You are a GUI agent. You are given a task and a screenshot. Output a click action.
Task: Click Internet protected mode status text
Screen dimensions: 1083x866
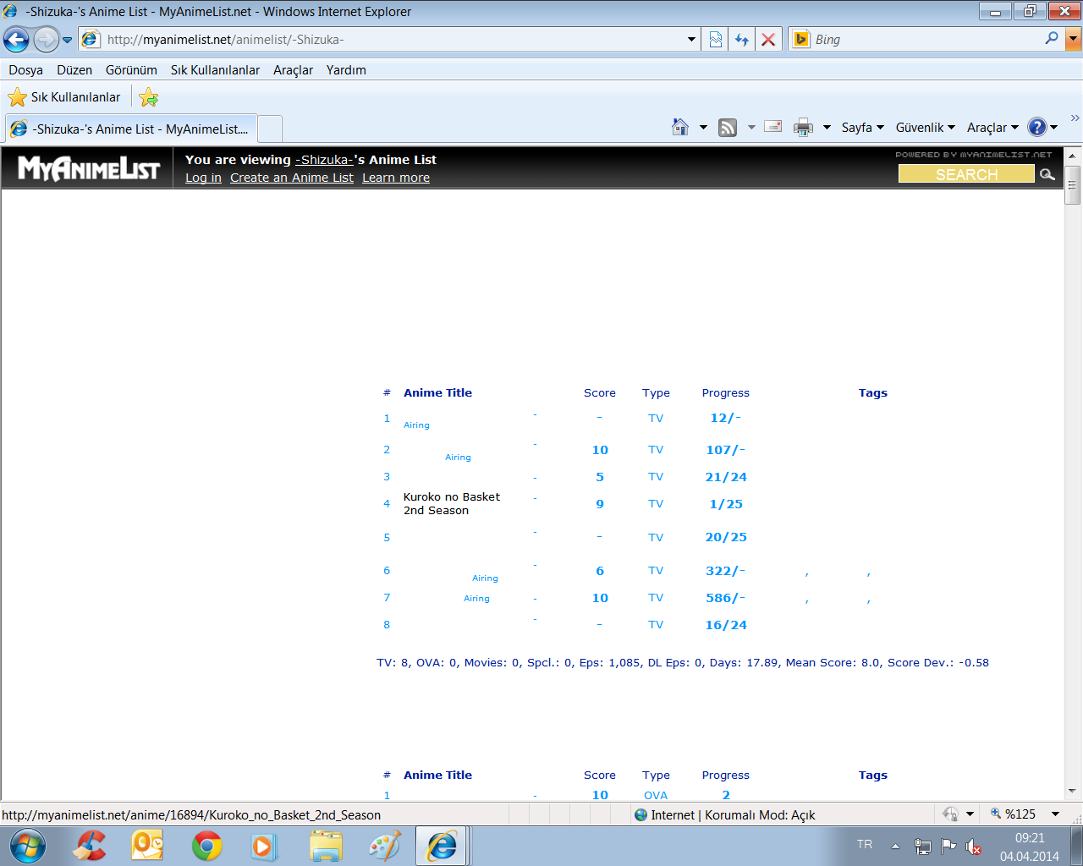click(733, 815)
